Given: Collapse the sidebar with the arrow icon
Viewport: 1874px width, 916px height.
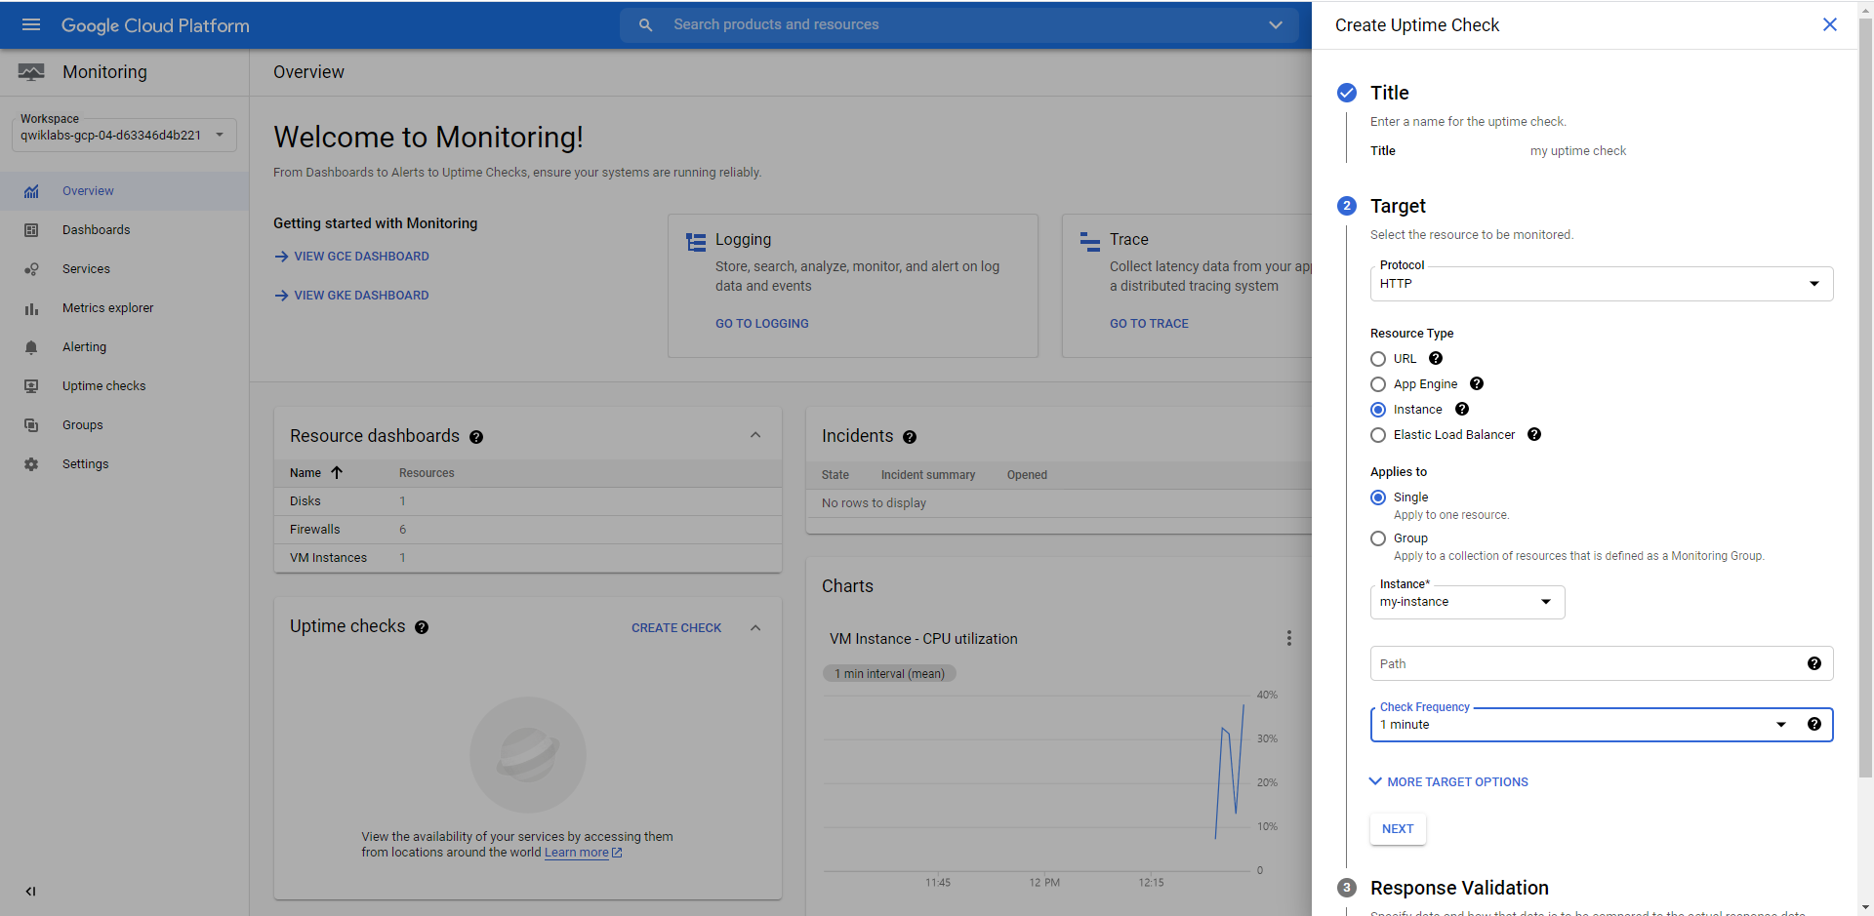Looking at the screenshot, I should click(x=30, y=891).
